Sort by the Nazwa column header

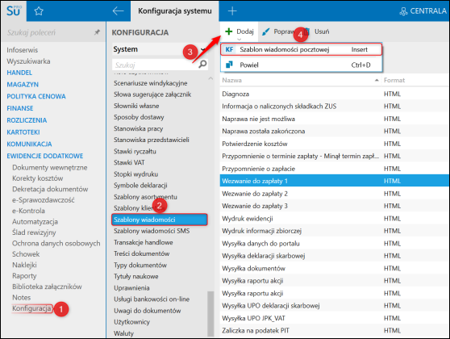(x=232, y=80)
